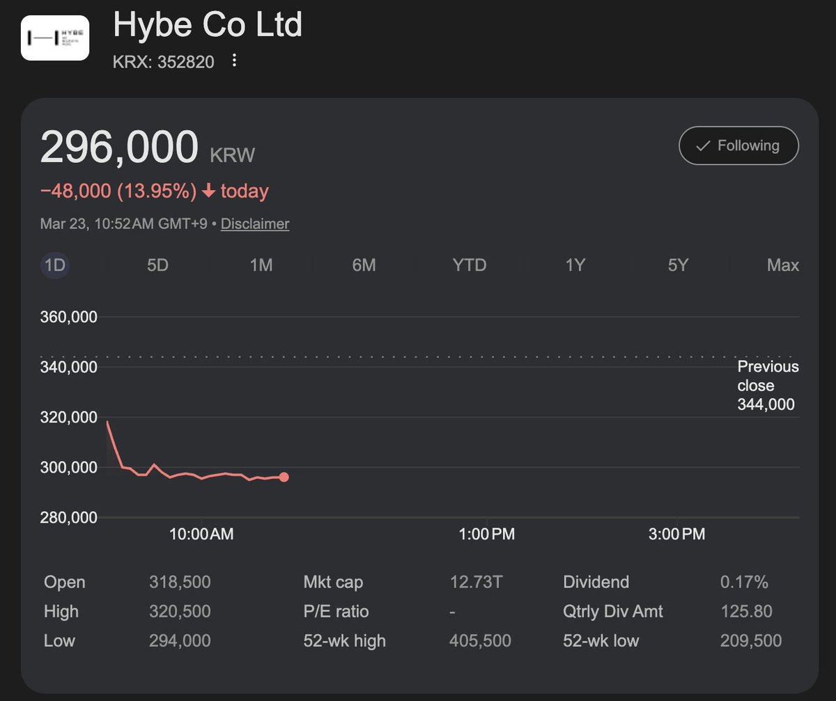Click the 10:00 AM axis label
The image size is (836, 701).
(201, 534)
